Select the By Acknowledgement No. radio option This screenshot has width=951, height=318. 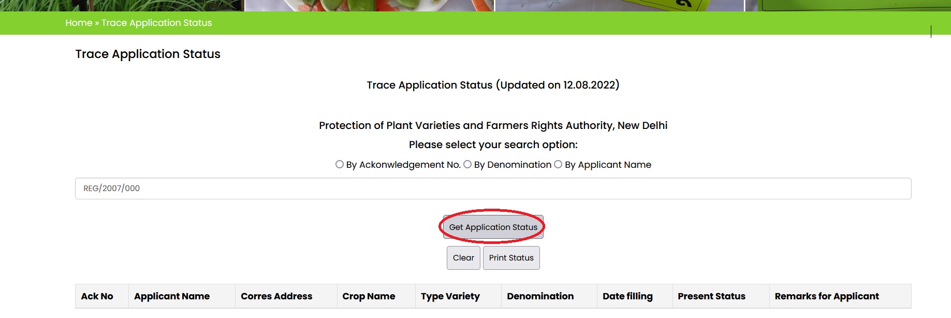(340, 164)
